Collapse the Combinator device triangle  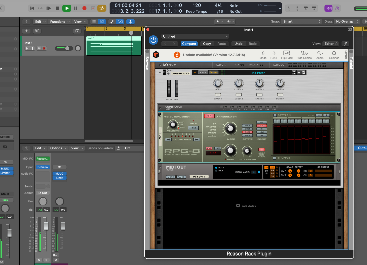click(160, 72)
